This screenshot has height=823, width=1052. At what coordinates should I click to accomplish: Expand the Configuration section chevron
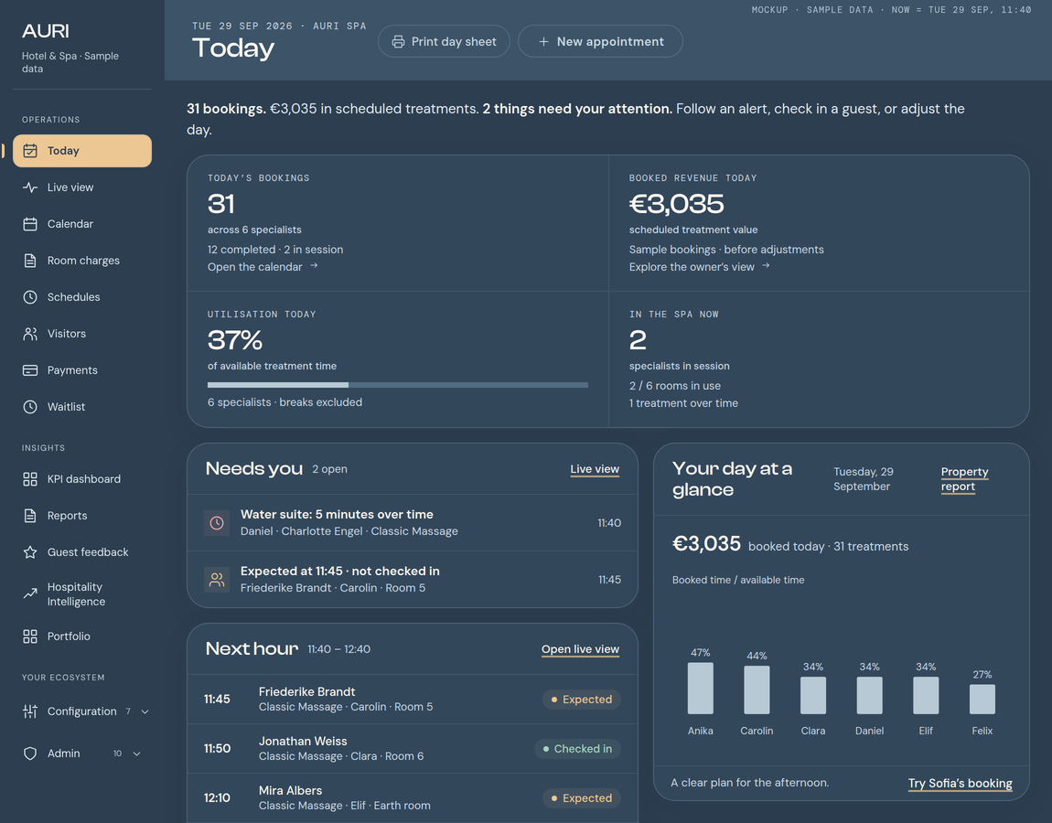(x=145, y=711)
